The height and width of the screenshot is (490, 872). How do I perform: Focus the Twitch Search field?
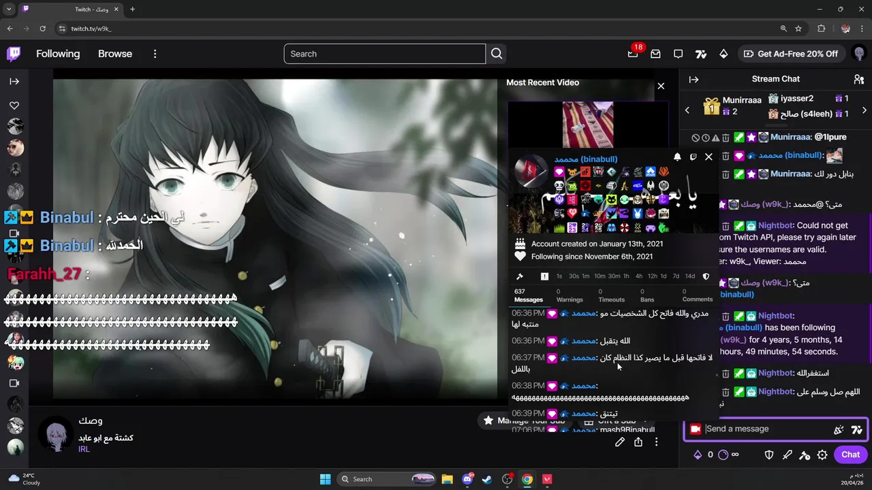click(385, 54)
